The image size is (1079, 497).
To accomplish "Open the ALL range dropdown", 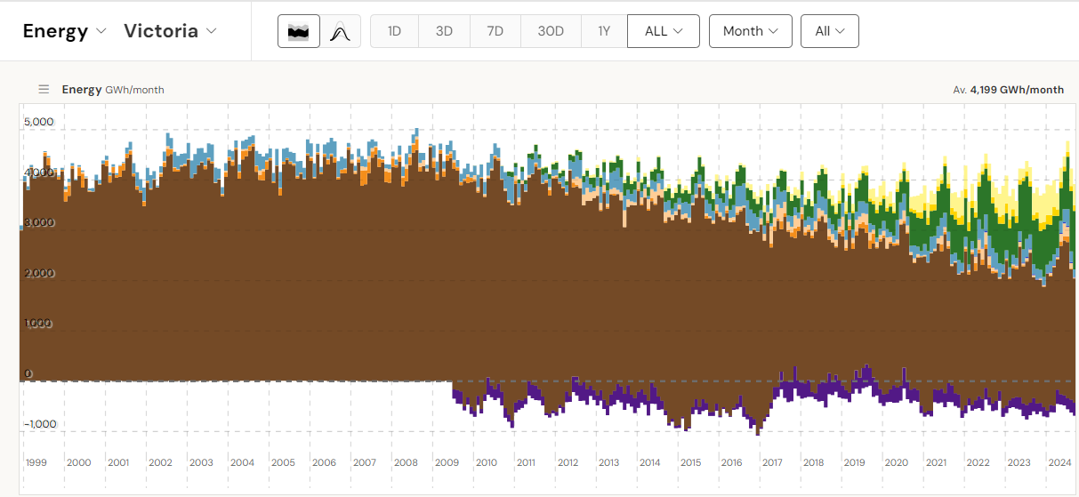I will point(663,31).
